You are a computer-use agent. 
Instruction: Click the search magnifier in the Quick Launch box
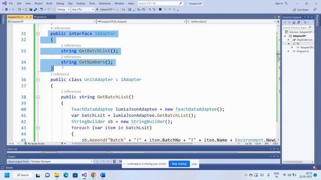click(181, 3)
